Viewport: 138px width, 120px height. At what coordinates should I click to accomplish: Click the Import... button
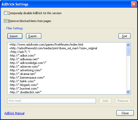pos(15,36)
